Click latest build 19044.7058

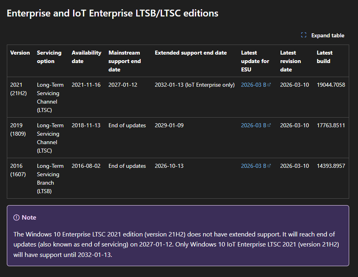pyautogui.click(x=331, y=85)
